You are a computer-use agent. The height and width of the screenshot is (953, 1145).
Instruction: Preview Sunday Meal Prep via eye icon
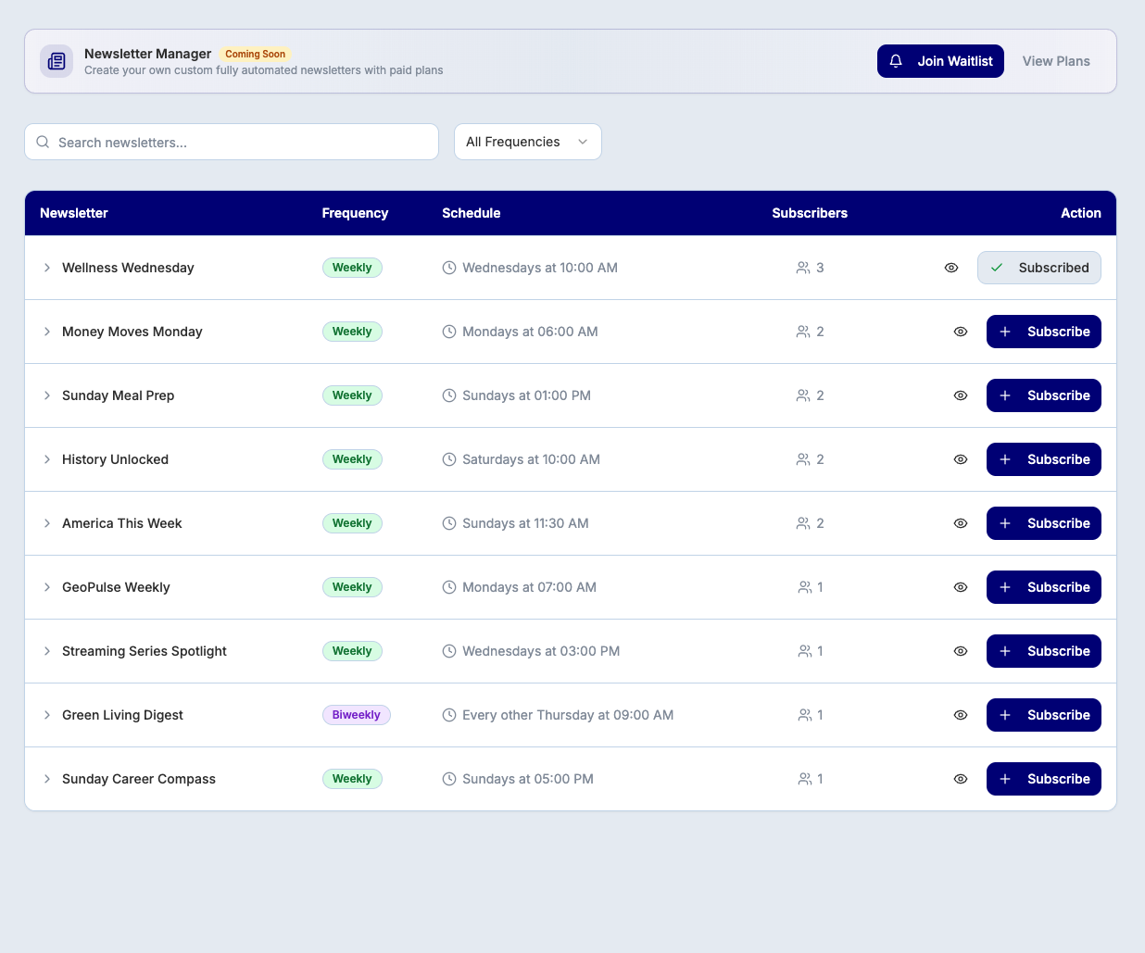[x=961, y=395]
